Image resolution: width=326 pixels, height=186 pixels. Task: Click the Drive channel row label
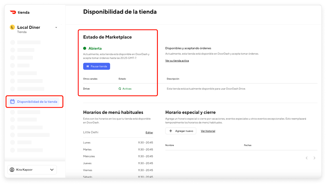(x=86, y=89)
